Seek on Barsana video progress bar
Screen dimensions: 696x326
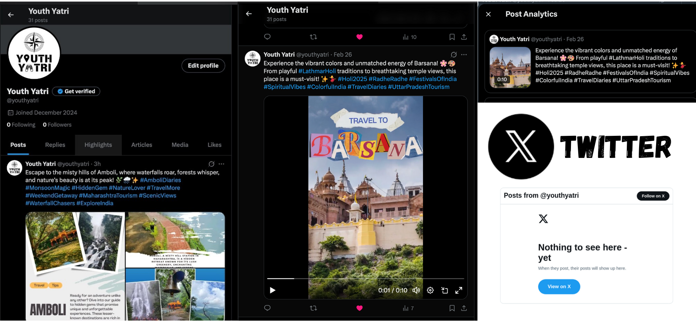point(365,279)
